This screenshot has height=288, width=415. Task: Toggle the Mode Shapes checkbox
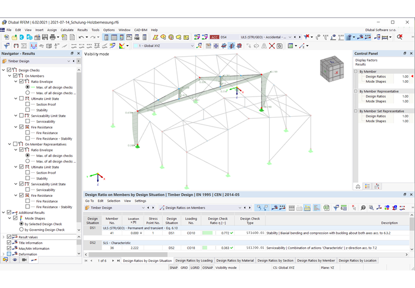(x=15, y=218)
